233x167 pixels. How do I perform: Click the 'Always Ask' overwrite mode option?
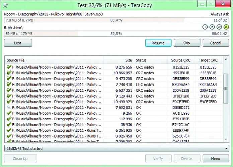point(220,14)
